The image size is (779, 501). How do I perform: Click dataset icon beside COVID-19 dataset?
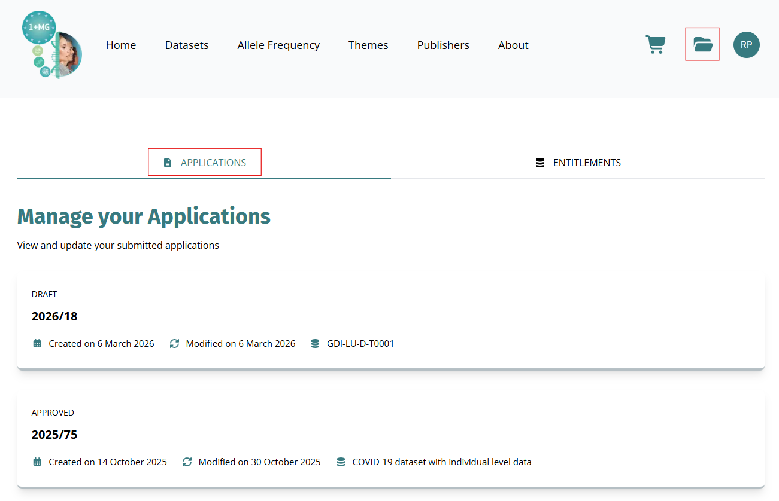pos(341,462)
